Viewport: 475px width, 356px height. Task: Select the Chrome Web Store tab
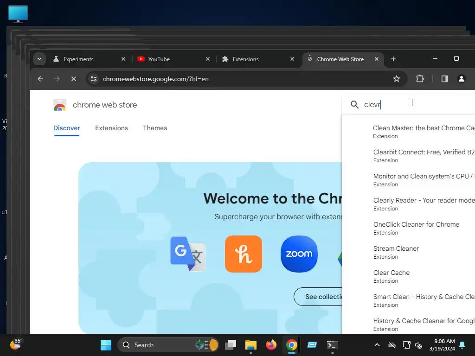[x=340, y=59]
